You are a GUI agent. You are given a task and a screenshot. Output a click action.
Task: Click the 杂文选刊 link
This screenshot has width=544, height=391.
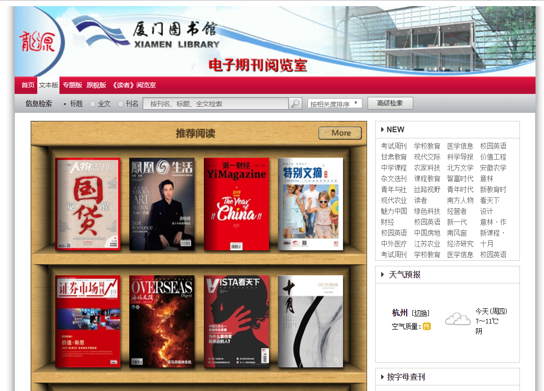pyautogui.click(x=394, y=179)
